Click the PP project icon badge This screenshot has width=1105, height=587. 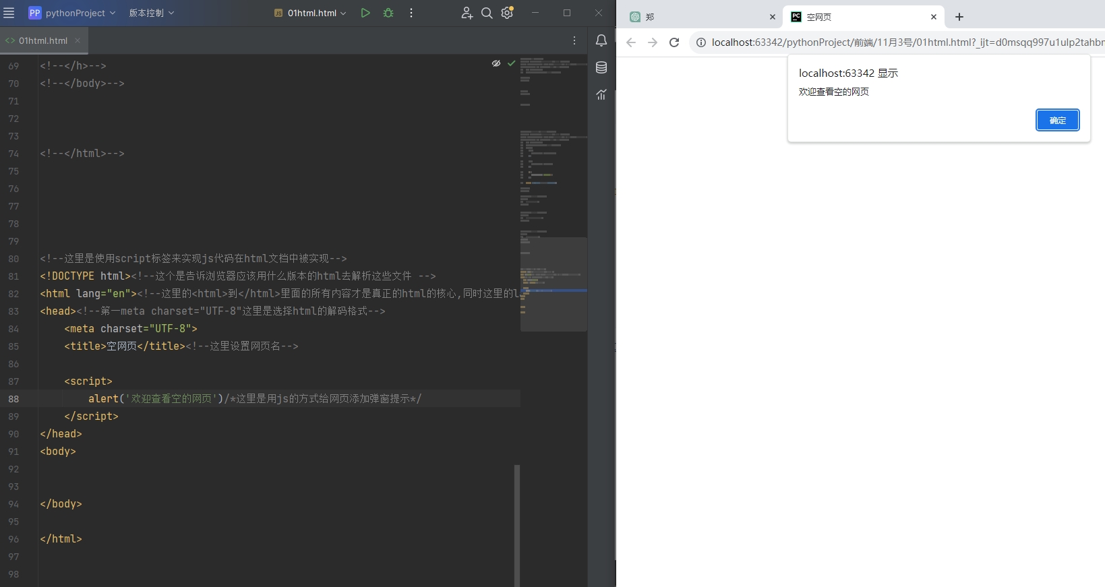pos(35,13)
